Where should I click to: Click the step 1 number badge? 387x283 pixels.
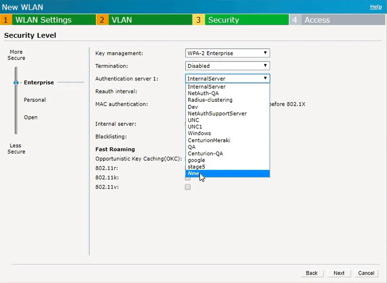[x=6, y=20]
